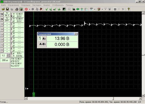The width and height of the screenshot is (145, 104).
Task: Open dropdown arrow next to the MEM icon
Action: [95, 9]
